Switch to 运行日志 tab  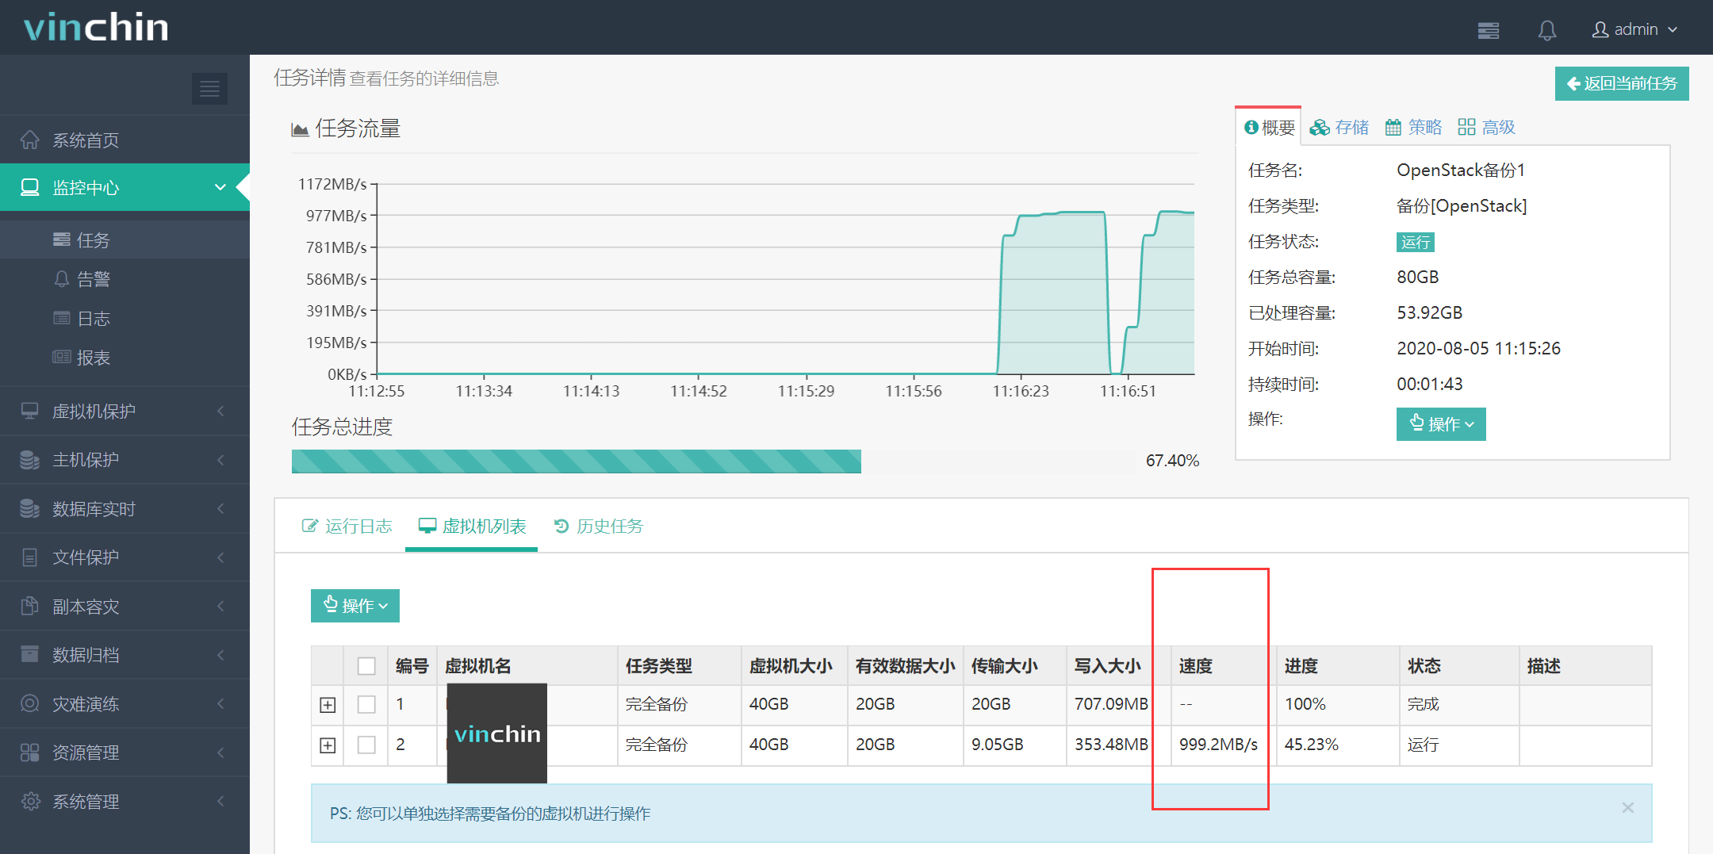[347, 527]
